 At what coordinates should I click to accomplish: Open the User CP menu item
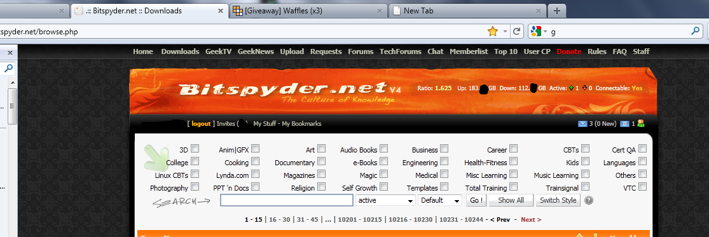pyautogui.click(x=537, y=51)
